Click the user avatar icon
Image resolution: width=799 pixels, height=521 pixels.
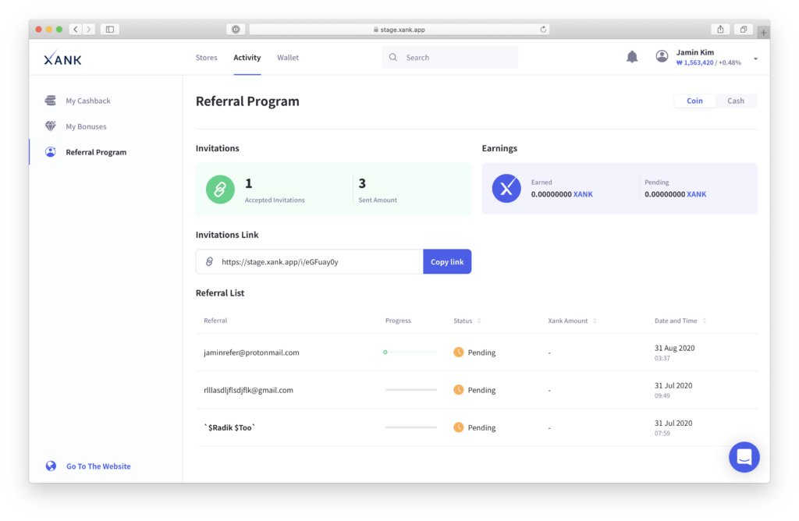point(662,56)
